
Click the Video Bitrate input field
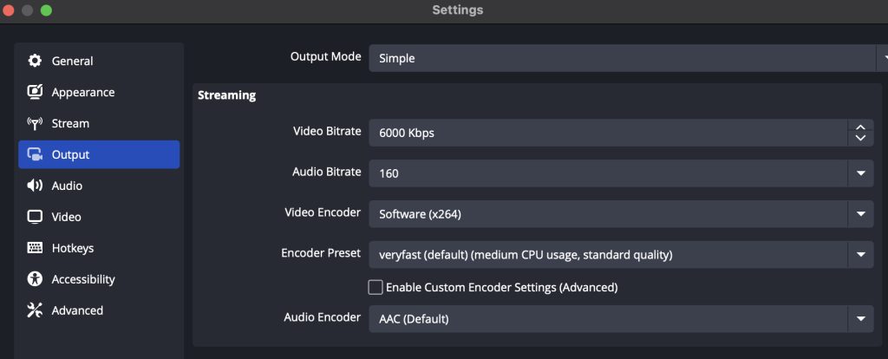608,133
